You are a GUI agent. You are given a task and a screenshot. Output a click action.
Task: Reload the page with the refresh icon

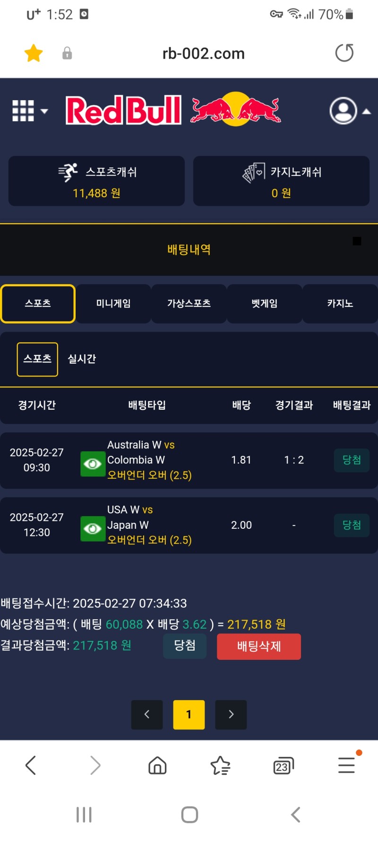pyautogui.click(x=344, y=53)
